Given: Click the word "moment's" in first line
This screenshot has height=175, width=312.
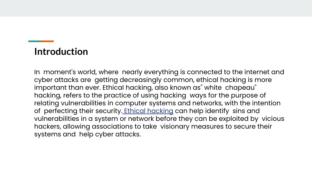Looking at the screenshot, I should point(59,72).
